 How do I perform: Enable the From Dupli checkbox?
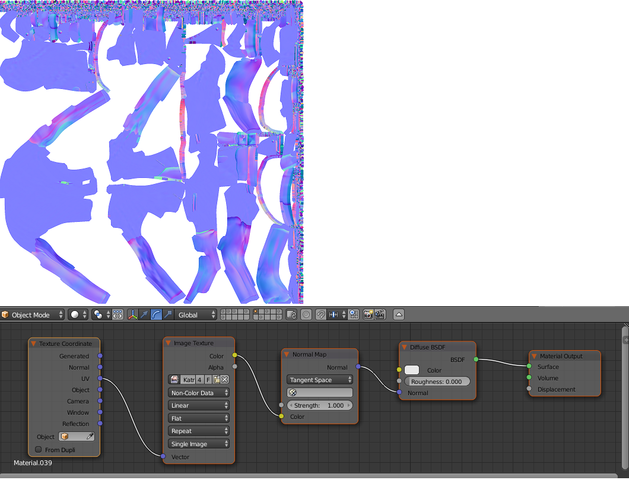pos(39,450)
